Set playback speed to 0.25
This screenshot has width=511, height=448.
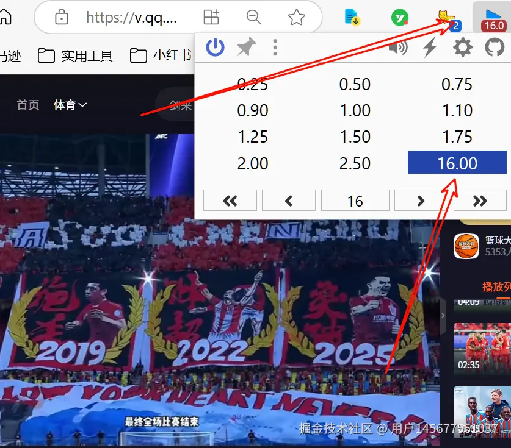[253, 85]
